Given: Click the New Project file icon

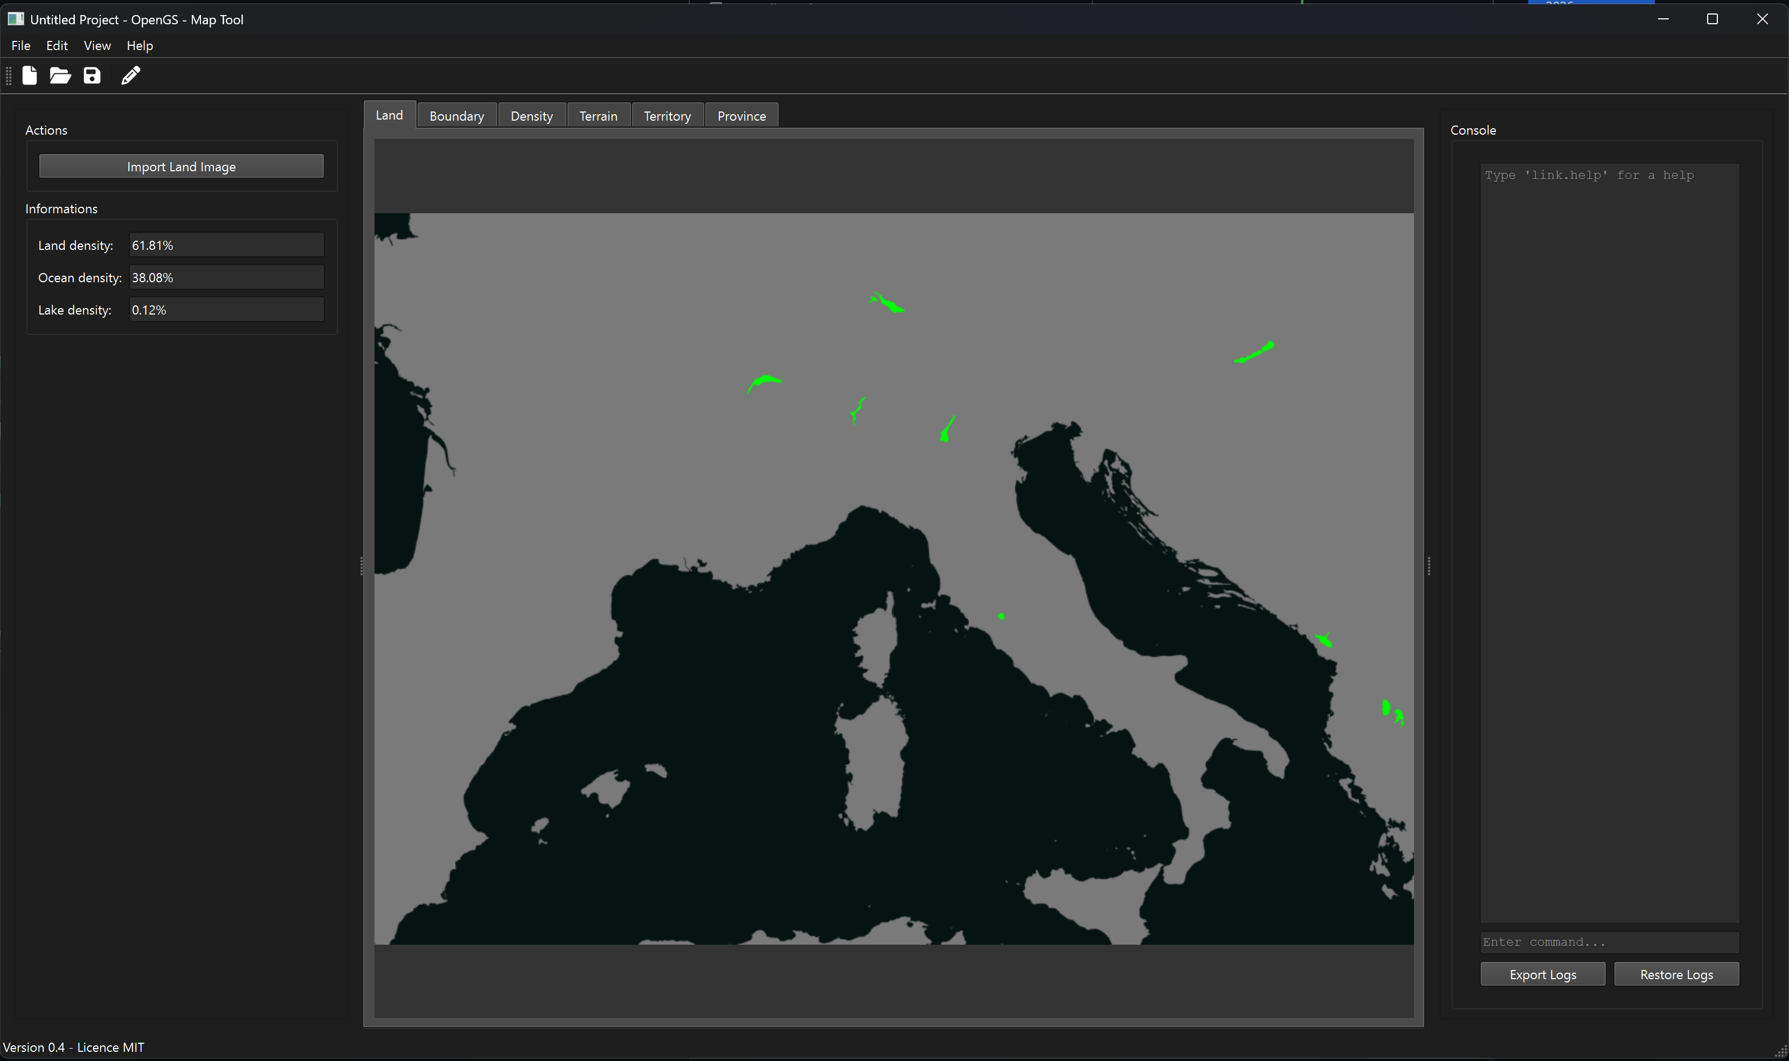Looking at the screenshot, I should point(29,76).
